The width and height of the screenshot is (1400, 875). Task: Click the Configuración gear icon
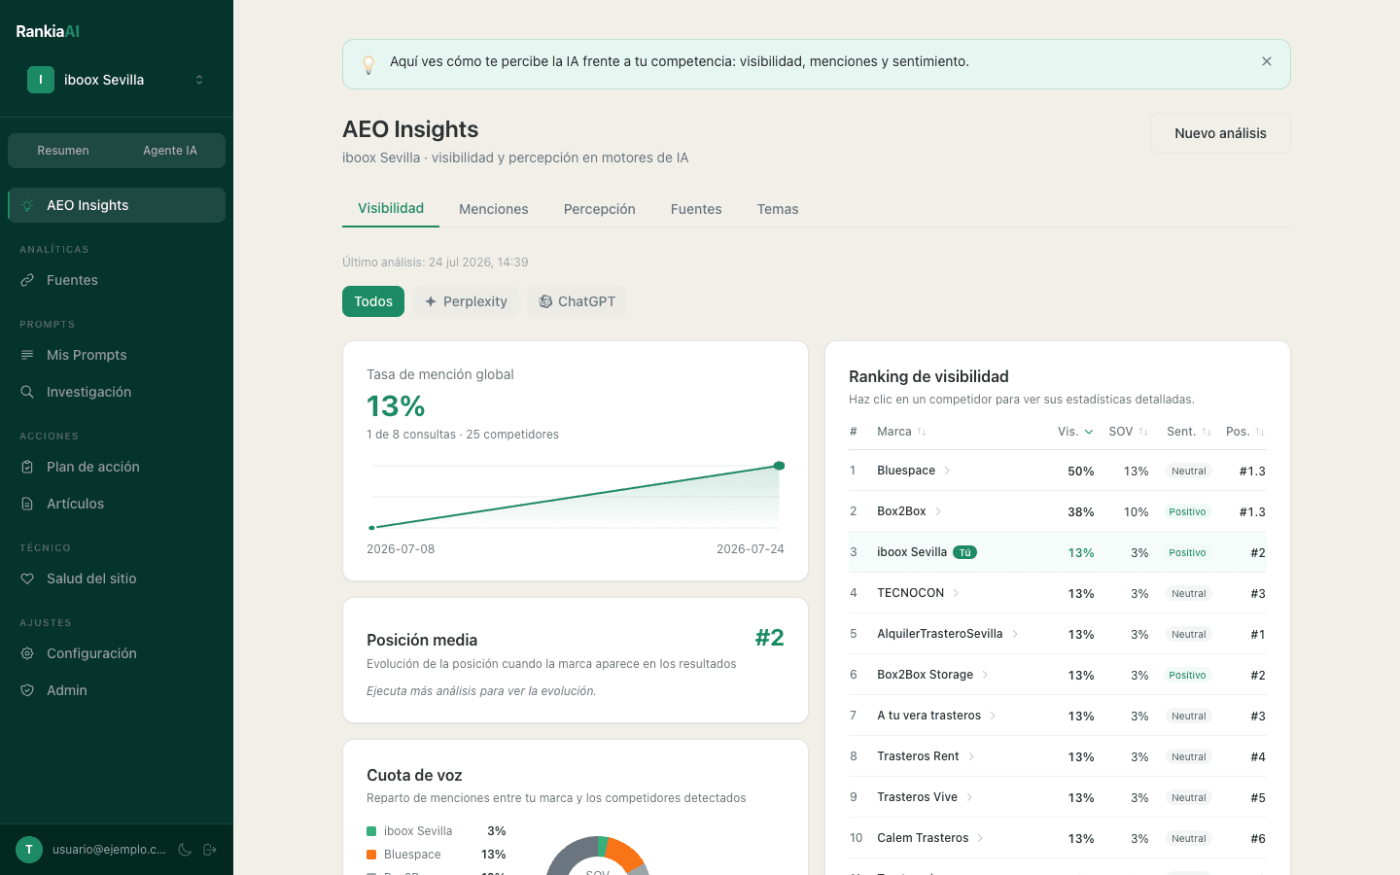27,653
